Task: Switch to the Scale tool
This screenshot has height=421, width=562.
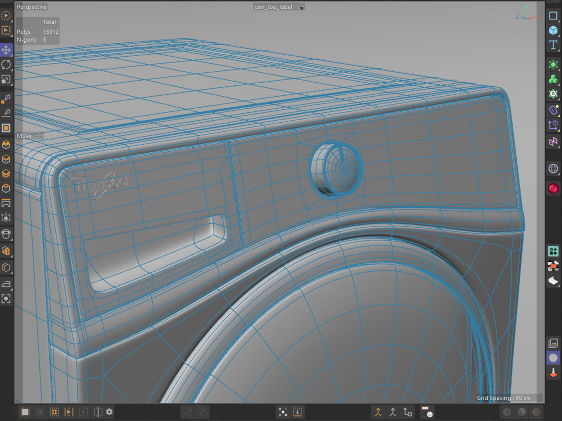Action: click(x=6, y=80)
